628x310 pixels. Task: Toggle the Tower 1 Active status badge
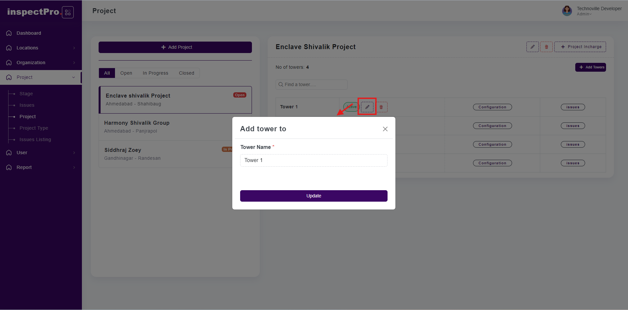coord(351,107)
